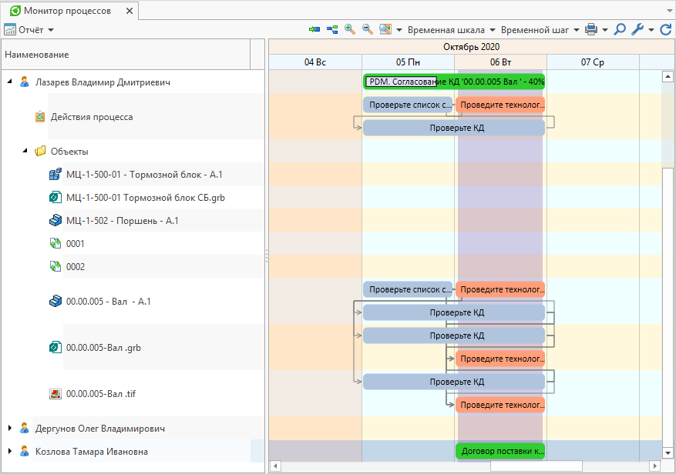Image resolution: width=676 pixels, height=474 pixels.
Task: Click the icon beside item 0002
Action: [x=55, y=266]
